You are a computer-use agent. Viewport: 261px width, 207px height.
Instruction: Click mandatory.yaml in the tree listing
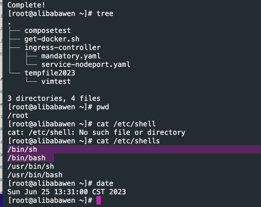71,56
